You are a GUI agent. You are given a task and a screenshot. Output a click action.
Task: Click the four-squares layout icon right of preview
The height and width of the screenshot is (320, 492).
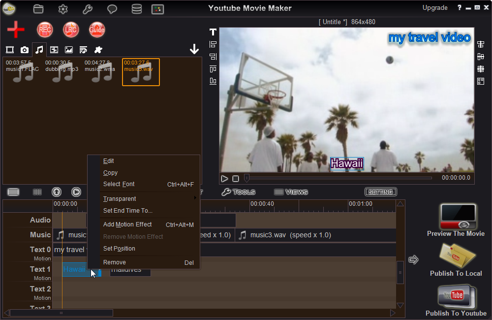[x=481, y=81]
